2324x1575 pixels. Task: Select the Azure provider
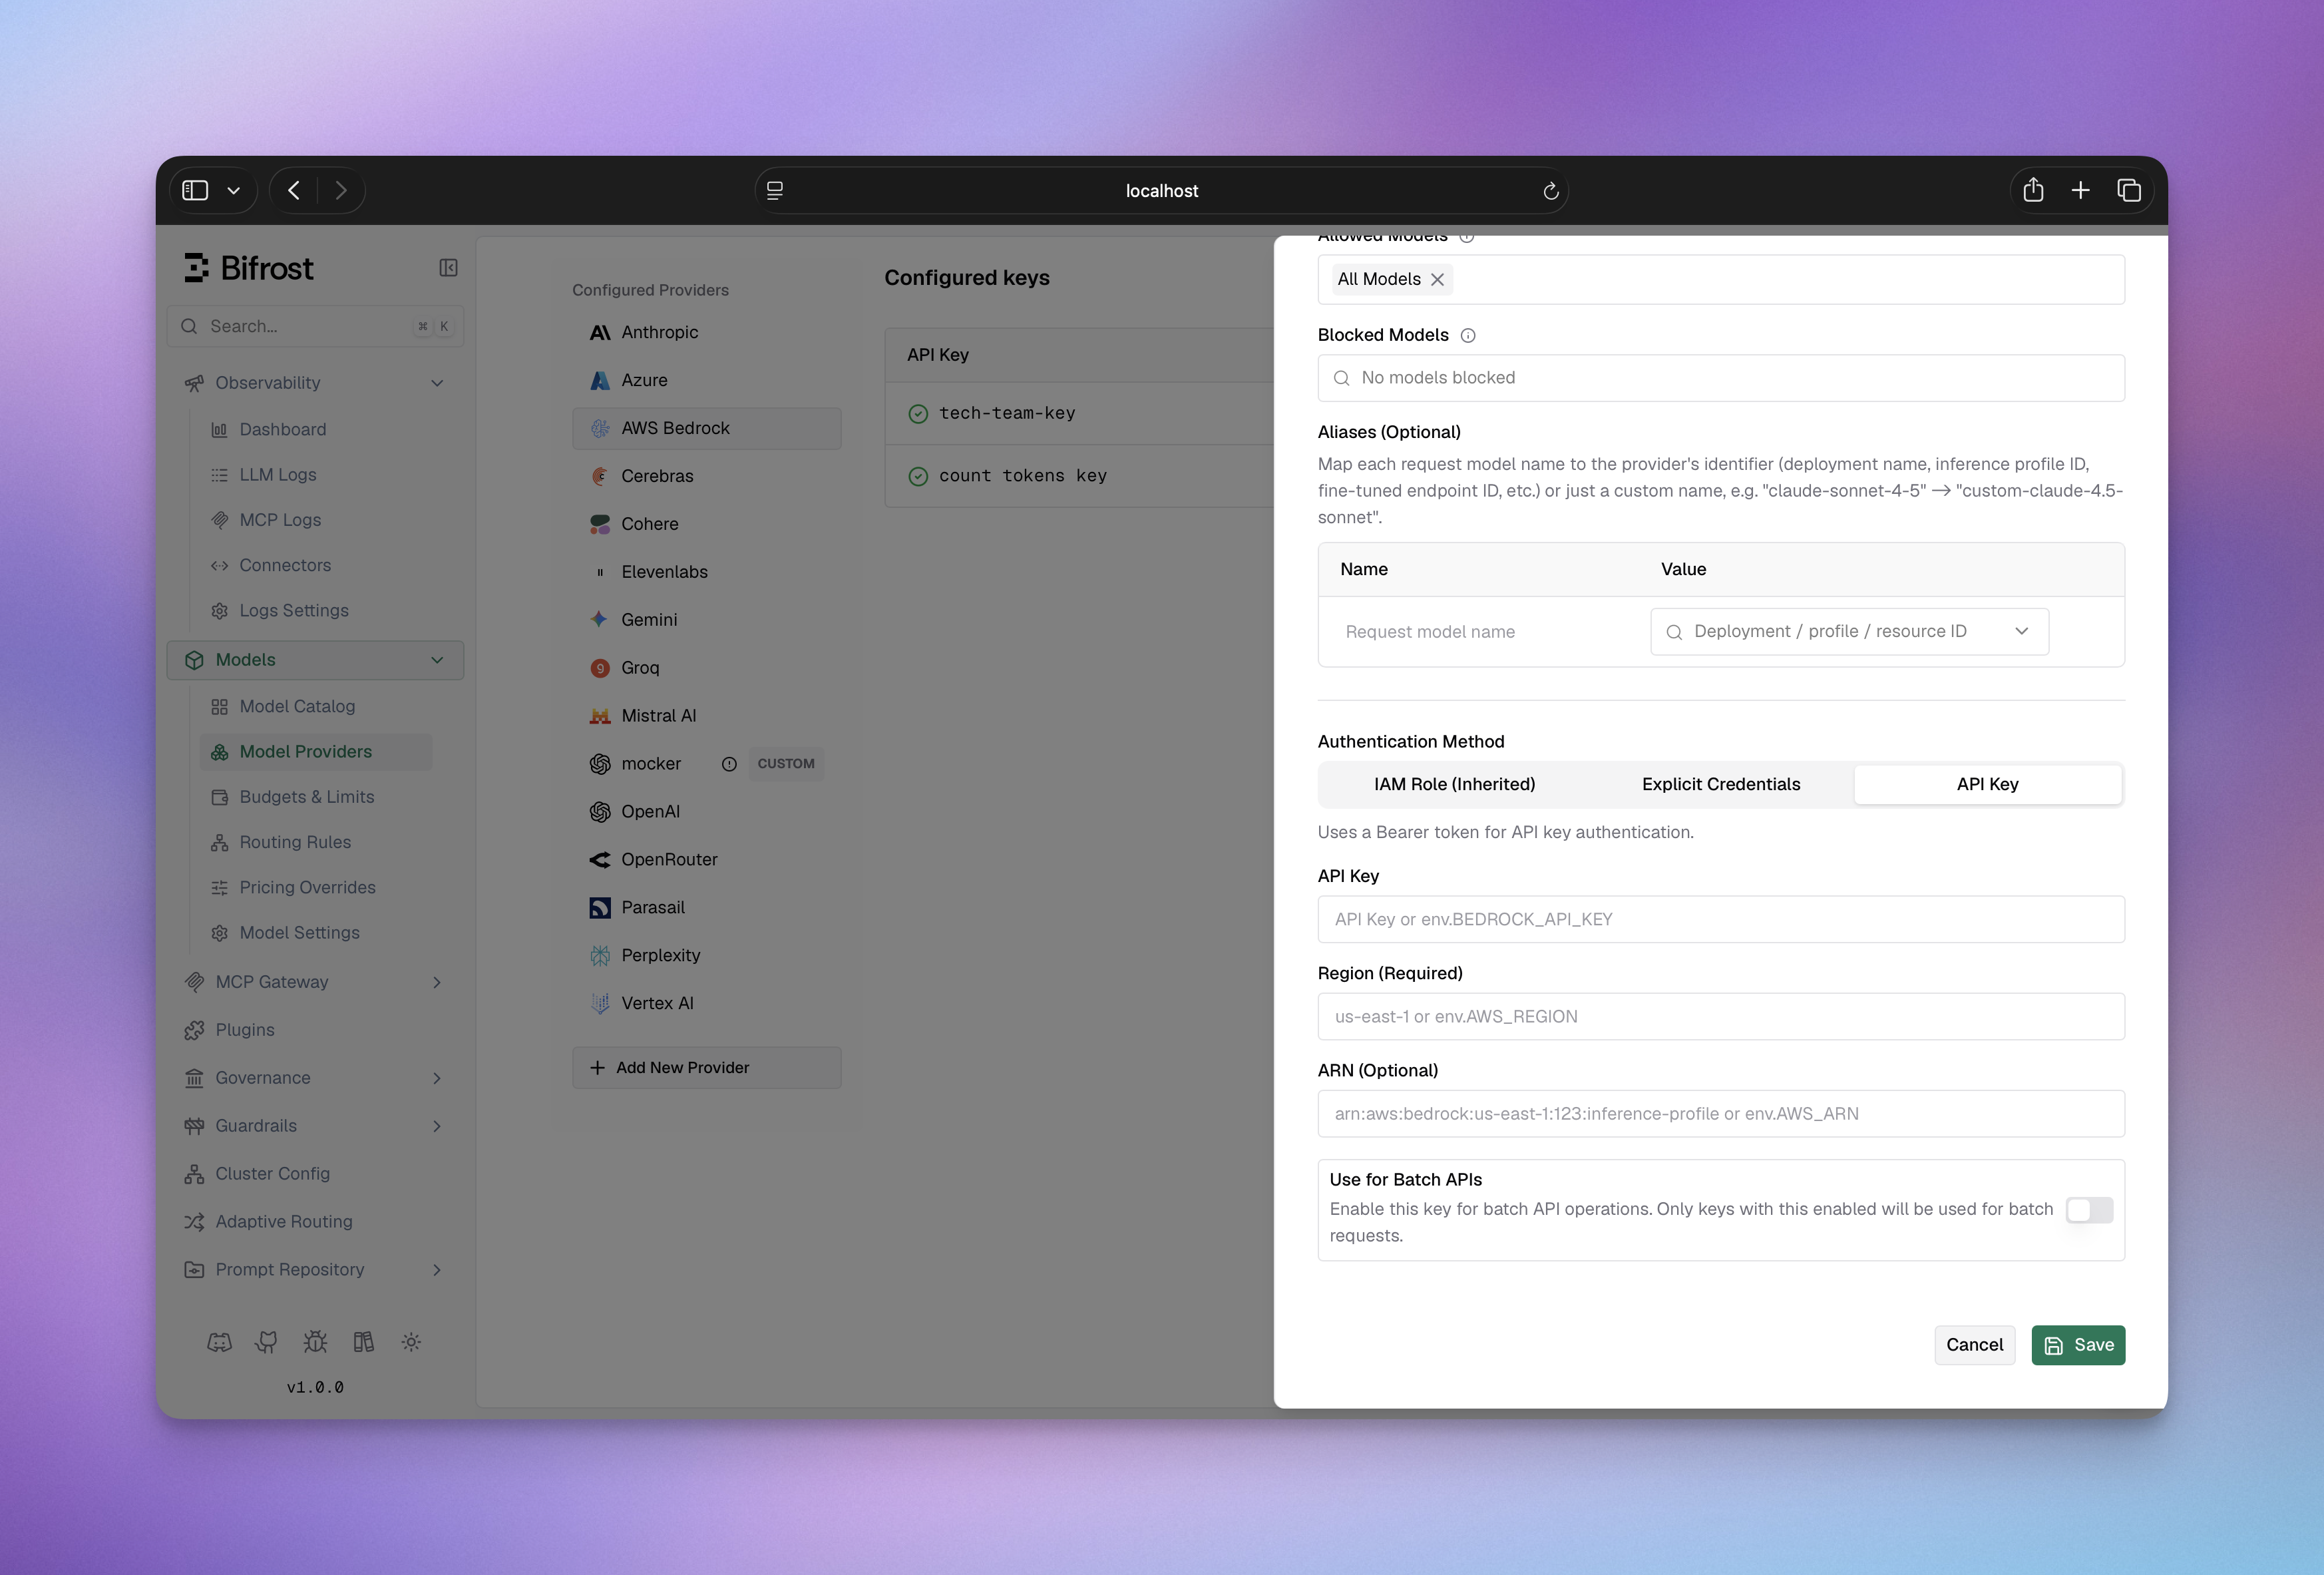pos(706,380)
